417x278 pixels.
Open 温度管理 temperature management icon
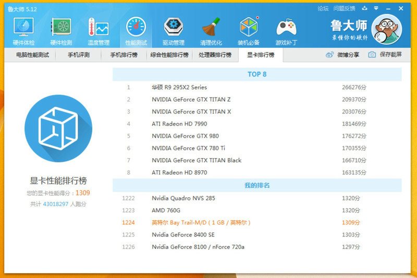(x=99, y=31)
